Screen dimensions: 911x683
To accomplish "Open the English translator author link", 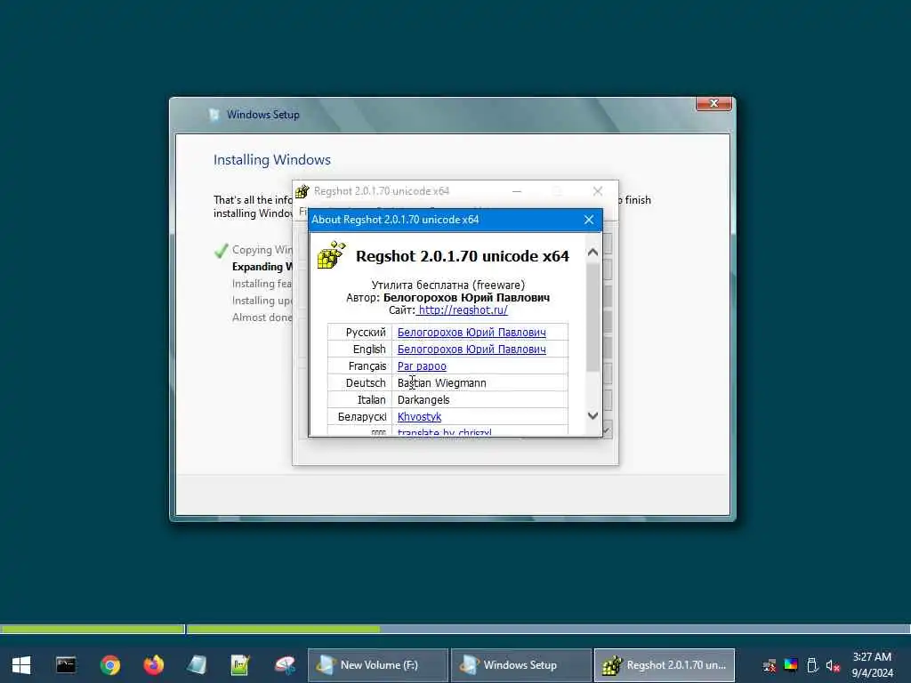I will [x=472, y=349].
